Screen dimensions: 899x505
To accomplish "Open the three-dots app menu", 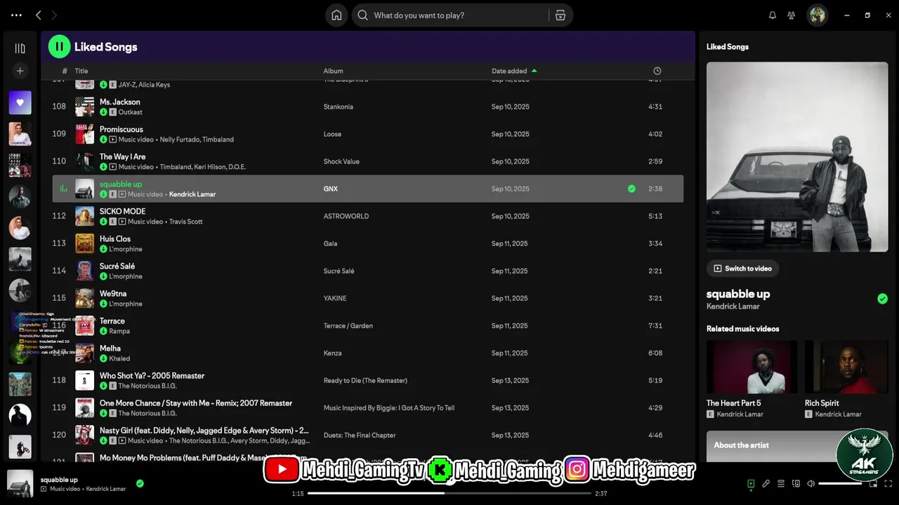I will (x=16, y=15).
